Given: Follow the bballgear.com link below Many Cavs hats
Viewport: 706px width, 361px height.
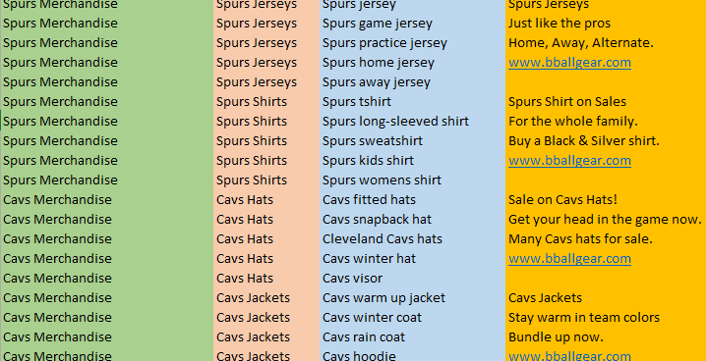Looking at the screenshot, I should [569, 259].
